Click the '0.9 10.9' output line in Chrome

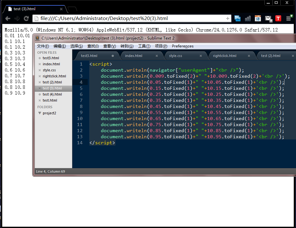pyautogui.click(x=15, y=93)
